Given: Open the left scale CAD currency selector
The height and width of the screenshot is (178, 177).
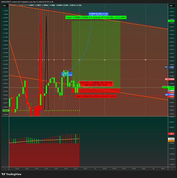Looking at the screenshot, I should (x=5, y=6).
